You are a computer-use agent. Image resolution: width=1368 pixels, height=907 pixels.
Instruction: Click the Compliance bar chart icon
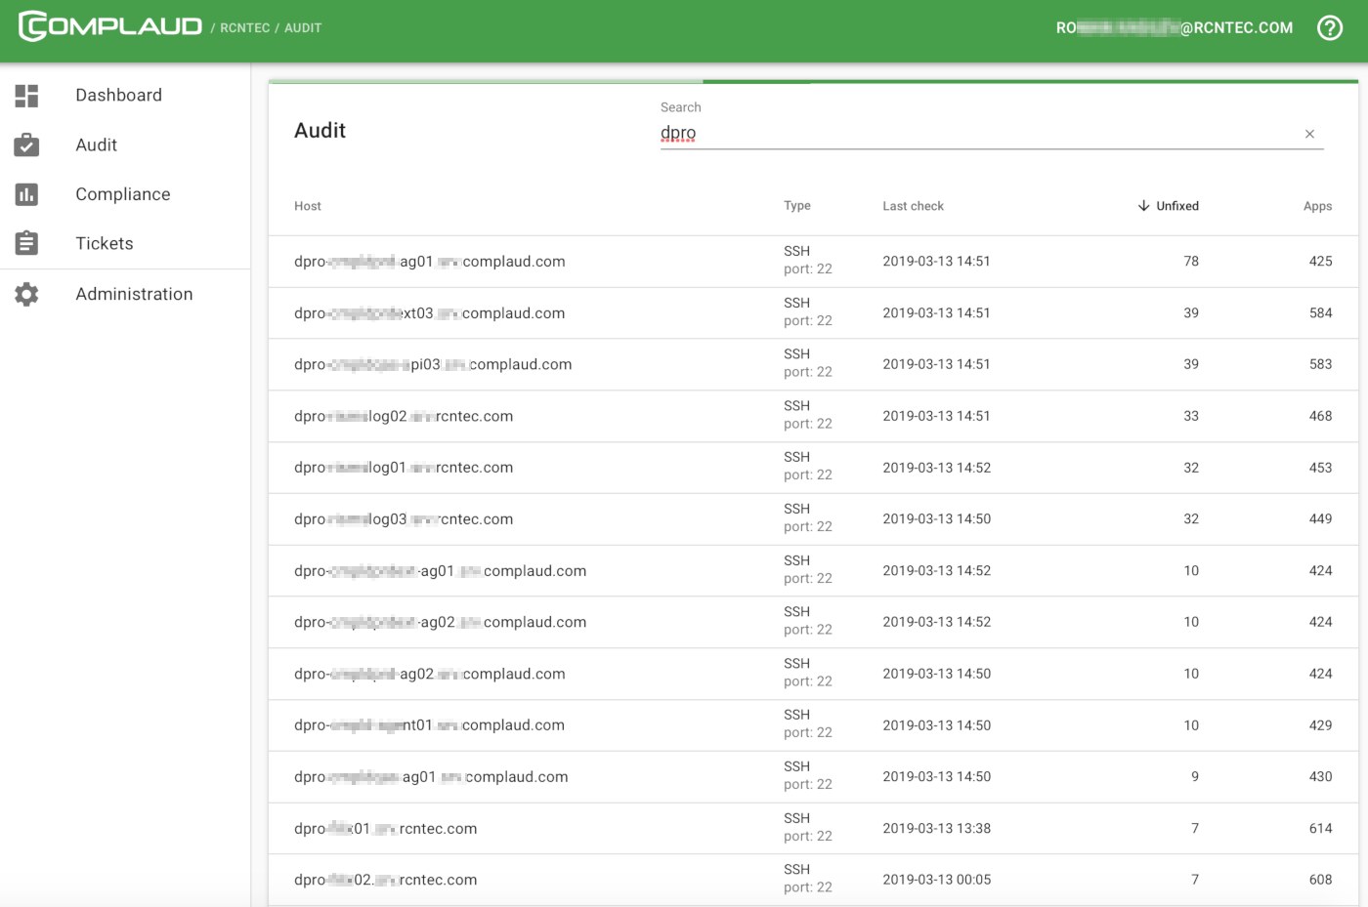click(26, 194)
